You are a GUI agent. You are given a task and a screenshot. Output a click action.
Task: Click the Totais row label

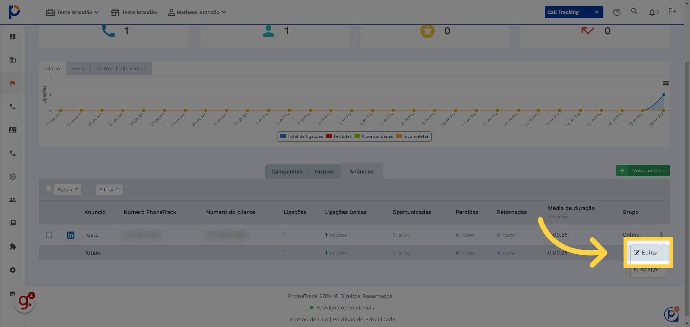pos(92,253)
